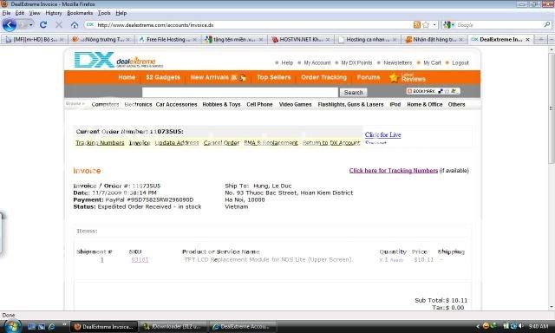Open the View menu
Viewport: 555px width, 333px height.
(x=35, y=13)
